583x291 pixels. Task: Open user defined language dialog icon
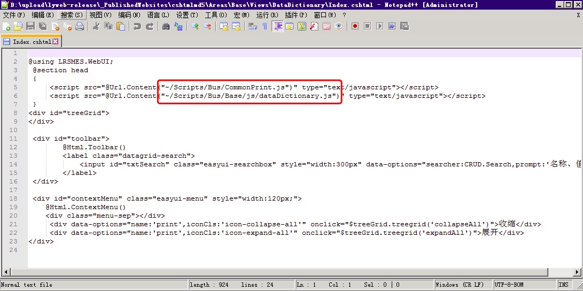click(x=289, y=26)
